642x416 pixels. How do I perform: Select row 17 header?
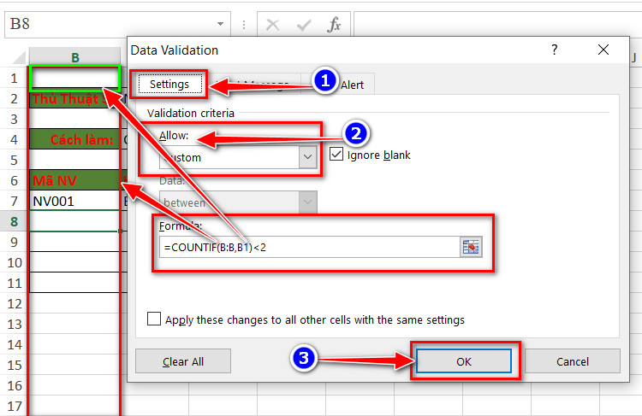[14, 407]
